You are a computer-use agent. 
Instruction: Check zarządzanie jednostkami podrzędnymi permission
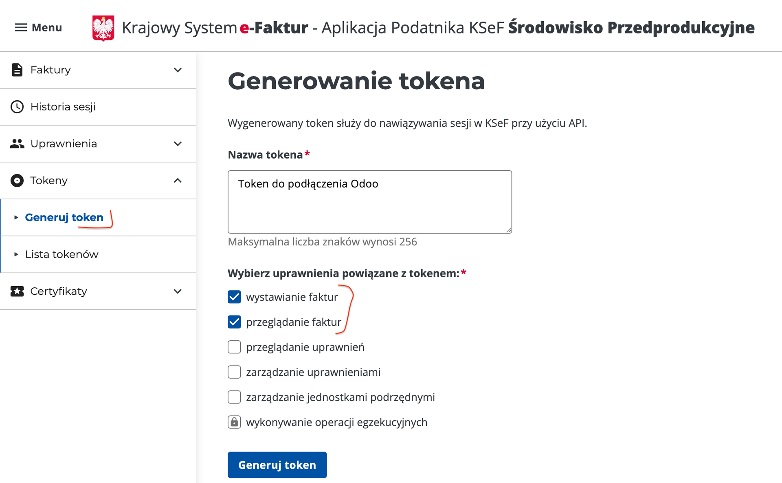click(234, 397)
